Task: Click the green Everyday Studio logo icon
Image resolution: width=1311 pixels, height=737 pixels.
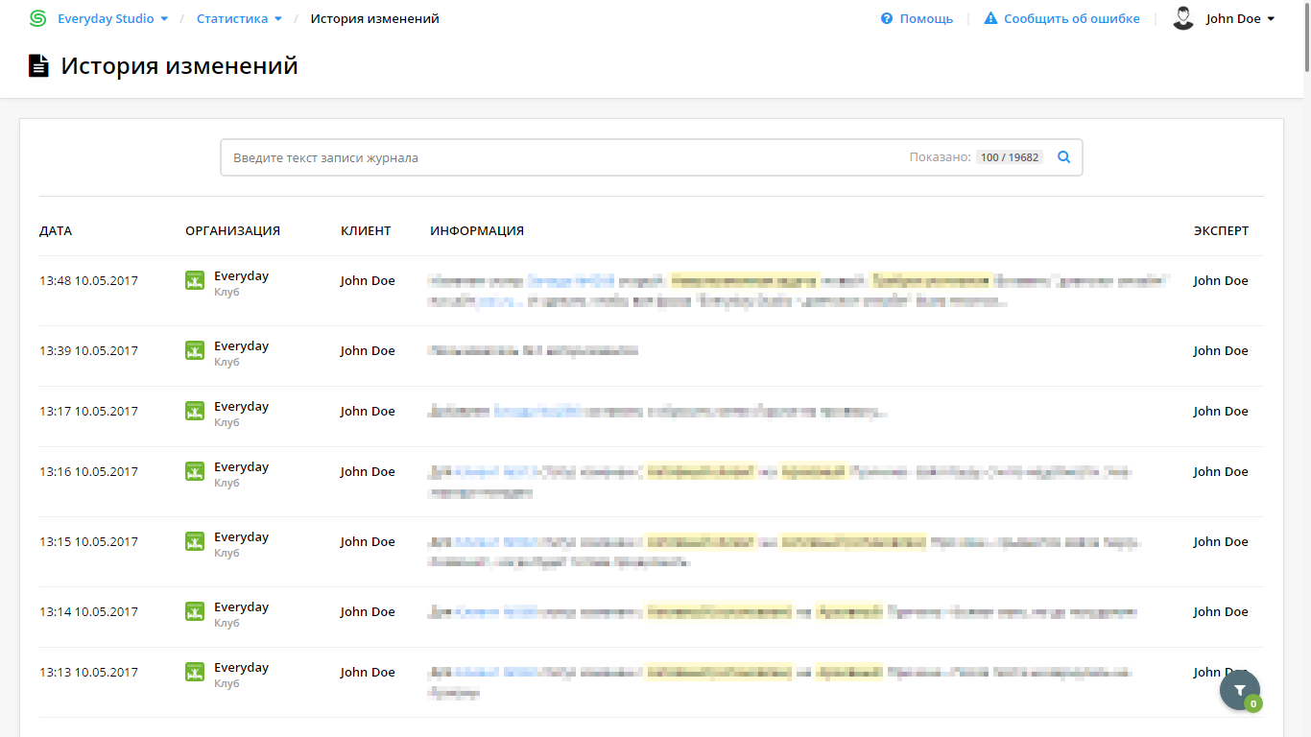Action: [x=38, y=18]
